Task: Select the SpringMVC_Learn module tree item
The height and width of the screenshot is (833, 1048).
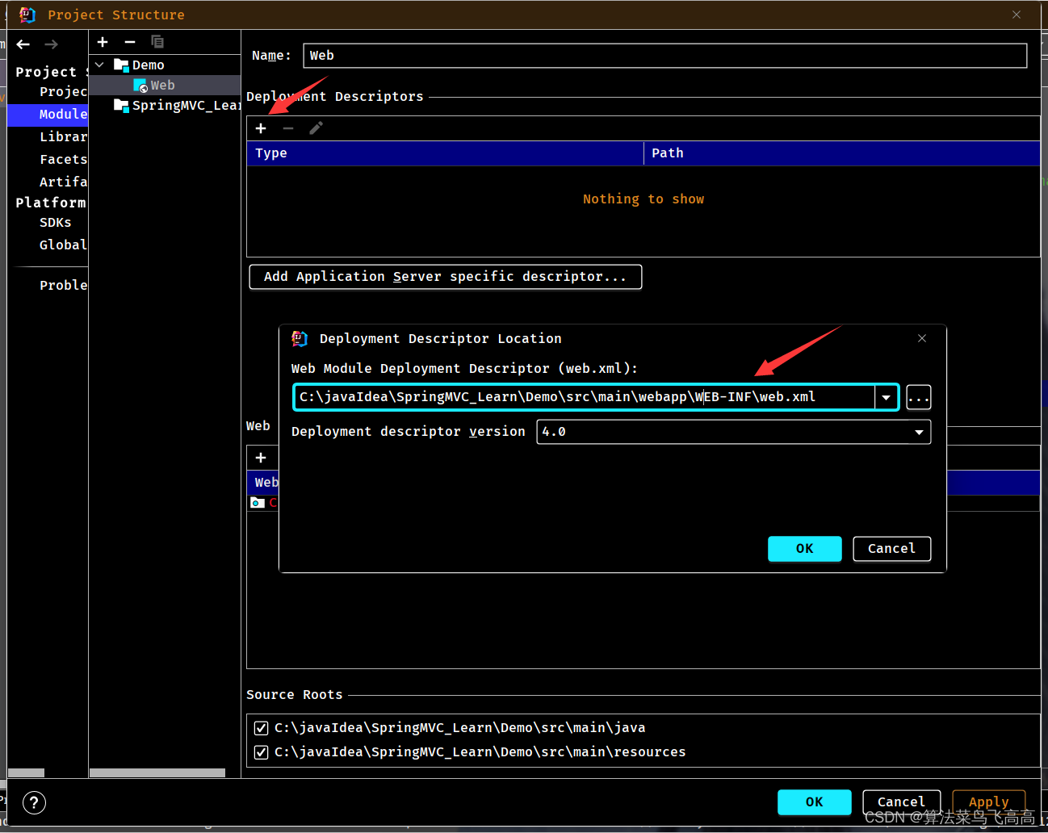Action: 165,105
